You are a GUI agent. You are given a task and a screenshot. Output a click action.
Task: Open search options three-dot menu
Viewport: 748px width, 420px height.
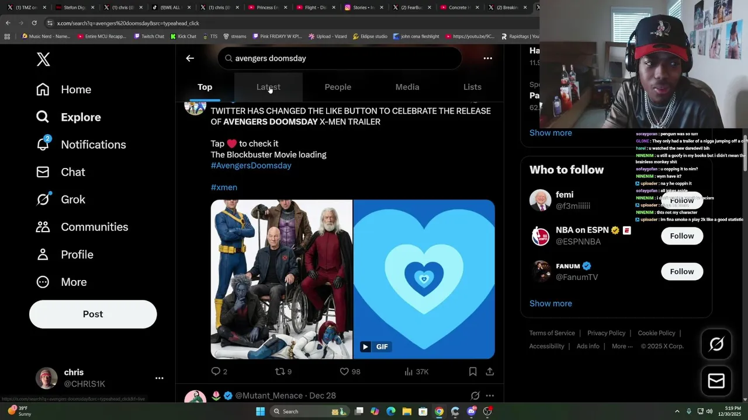[x=487, y=58]
